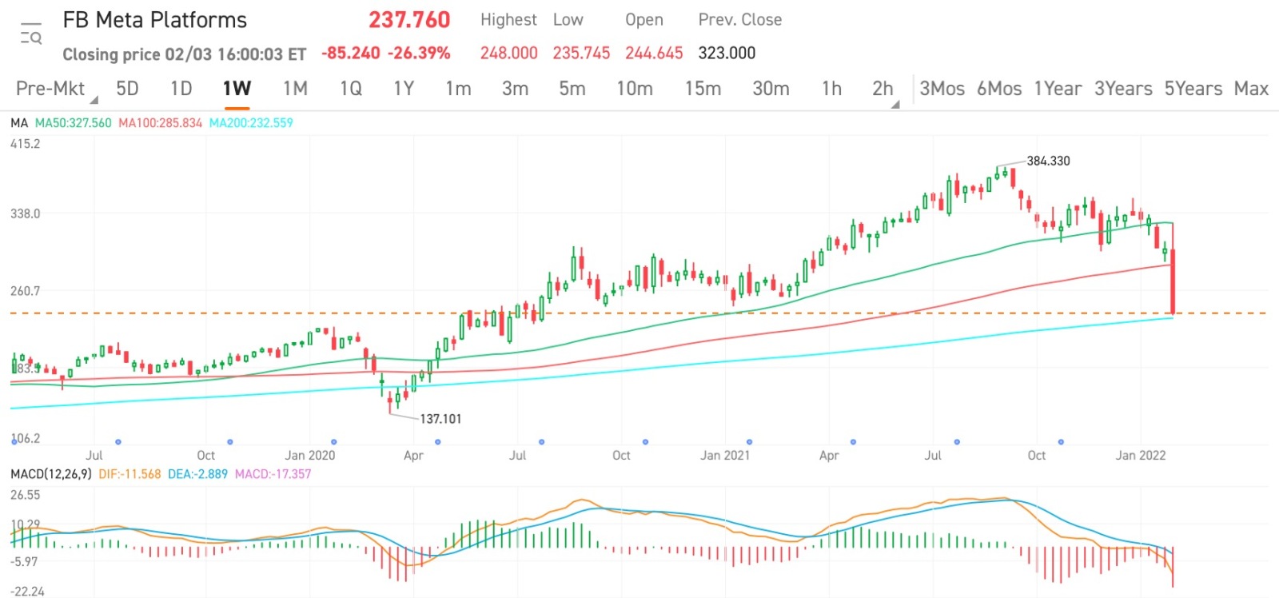Image resolution: width=1279 pixels, height=598 pixels.
Task: Click the DEA:-2.889 value
Action: point(197,474)
